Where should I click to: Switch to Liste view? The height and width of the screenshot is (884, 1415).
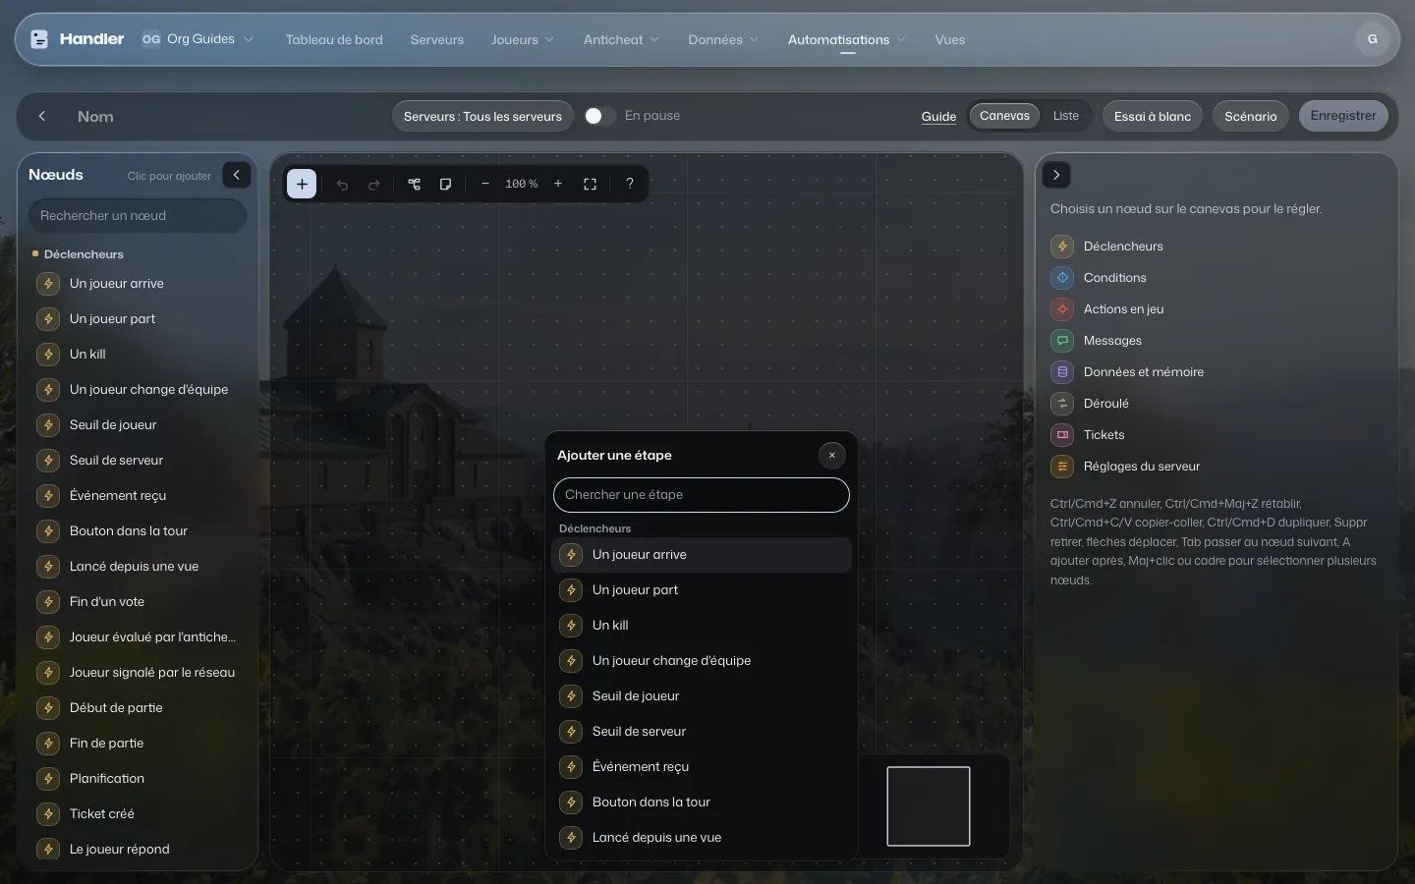[1066, 116]
